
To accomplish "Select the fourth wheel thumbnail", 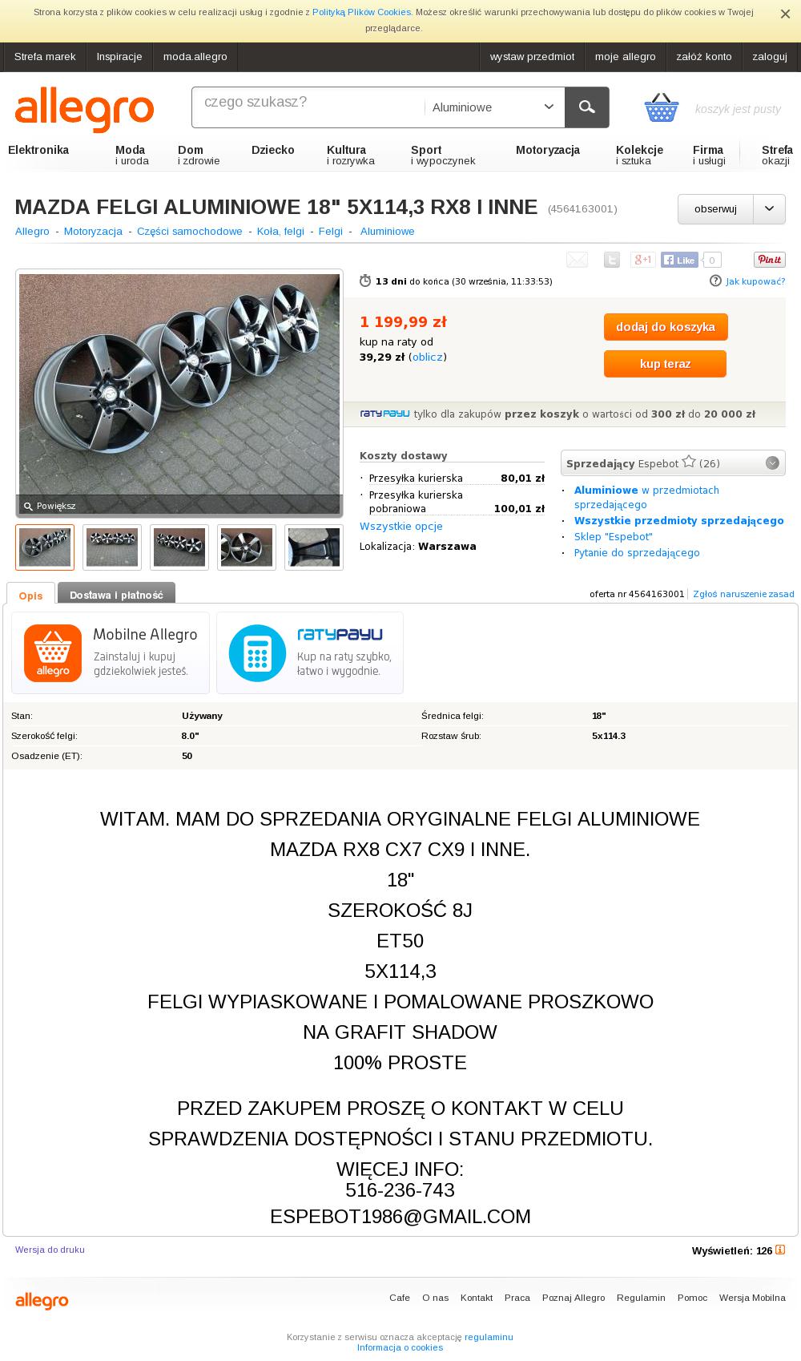I will pos(247,547).
